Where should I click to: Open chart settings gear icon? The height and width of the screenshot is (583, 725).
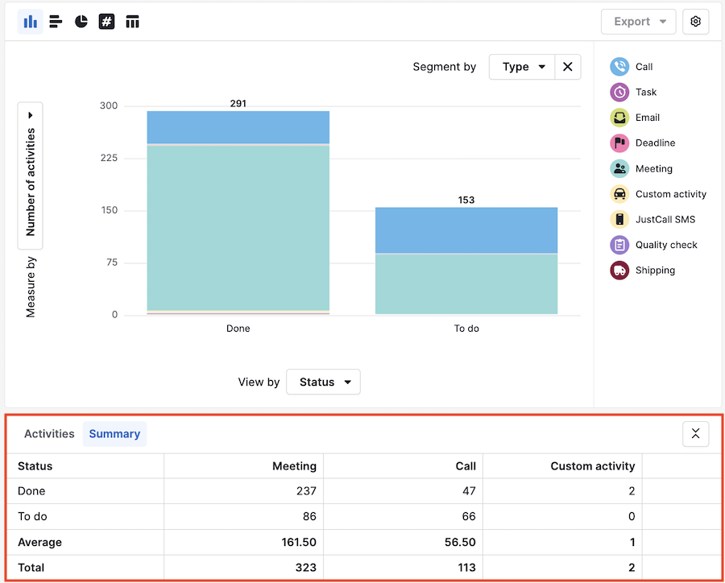point(695,22)
